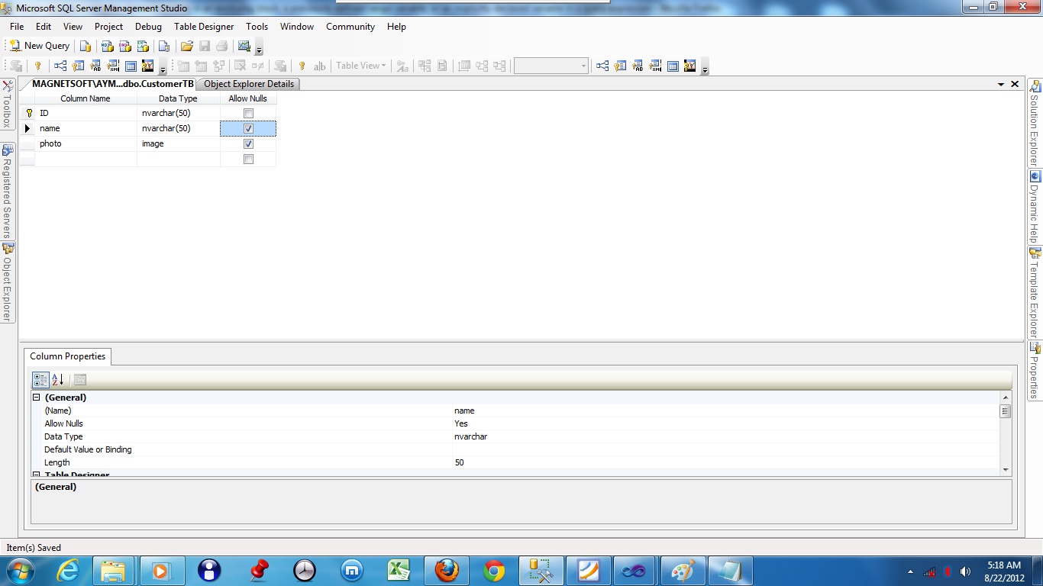The image size is (1043, 586).
Task: Uncheck Allow Nulls for the name column
Action: click(248, 128)
